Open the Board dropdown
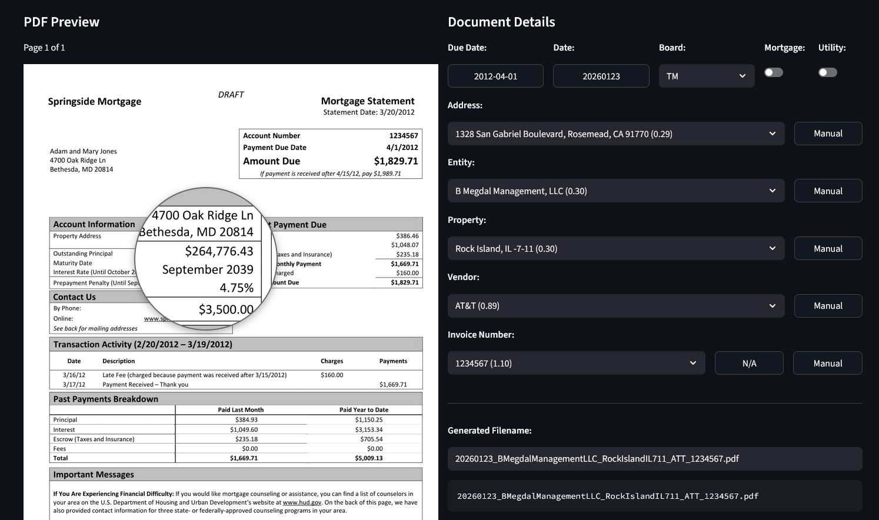Viewport: 879px width, 520px height. tap(705, 75)
